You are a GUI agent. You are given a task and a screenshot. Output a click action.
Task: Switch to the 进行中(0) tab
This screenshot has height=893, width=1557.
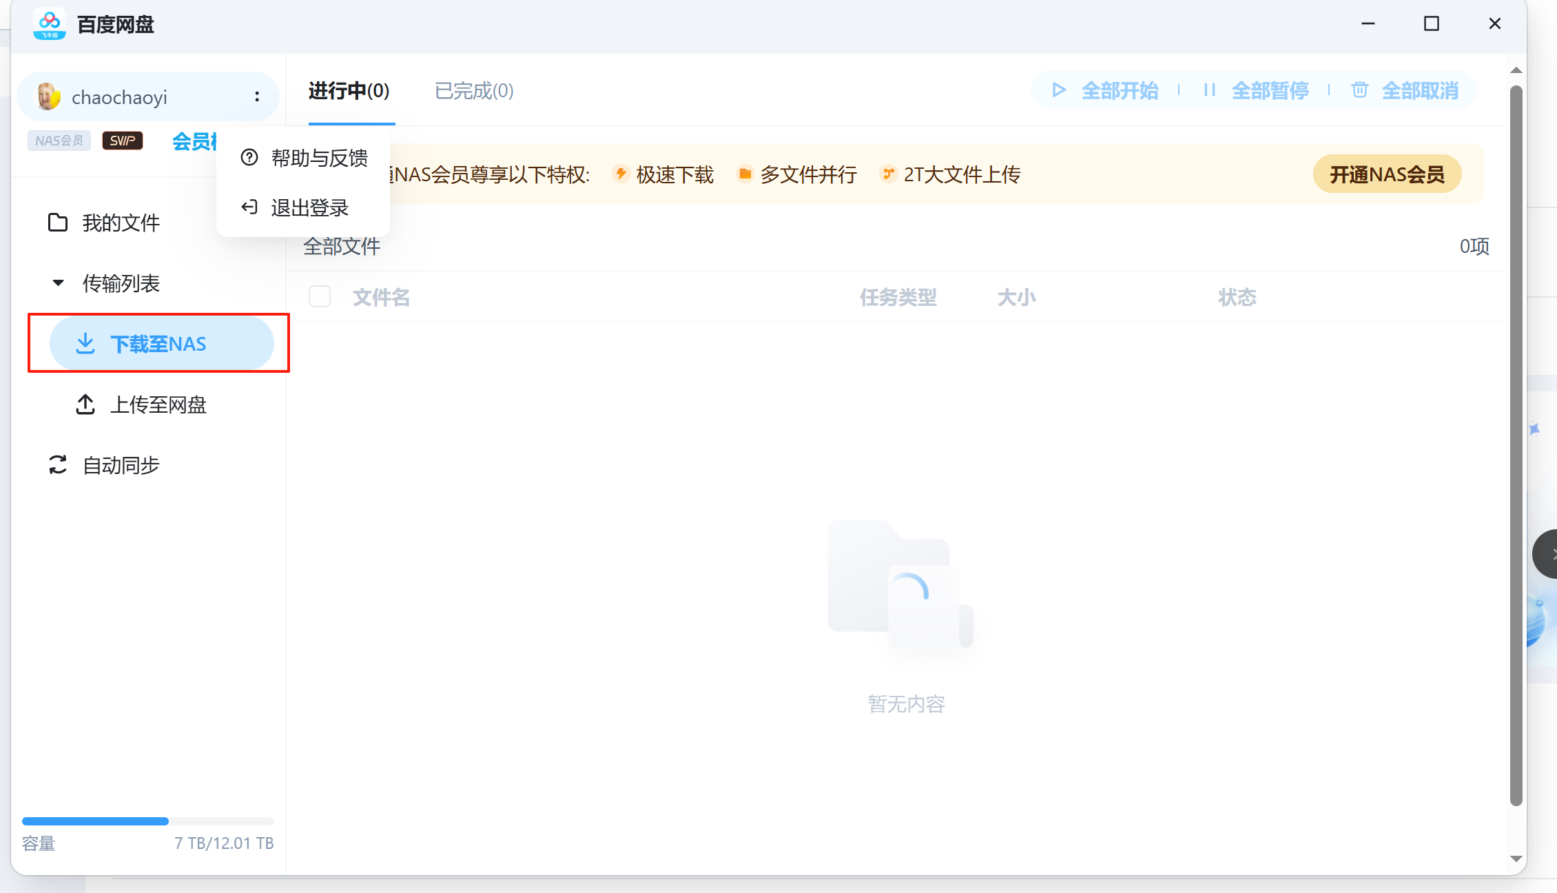pyautogui.click(x=349, y=91)
